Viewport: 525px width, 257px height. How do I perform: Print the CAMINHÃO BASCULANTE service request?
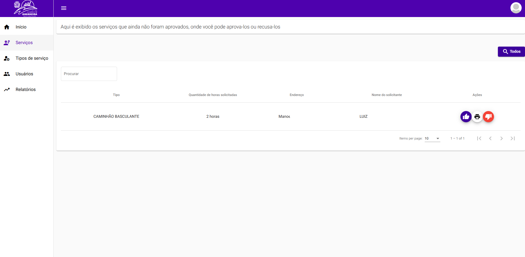[x=477, y=117]
